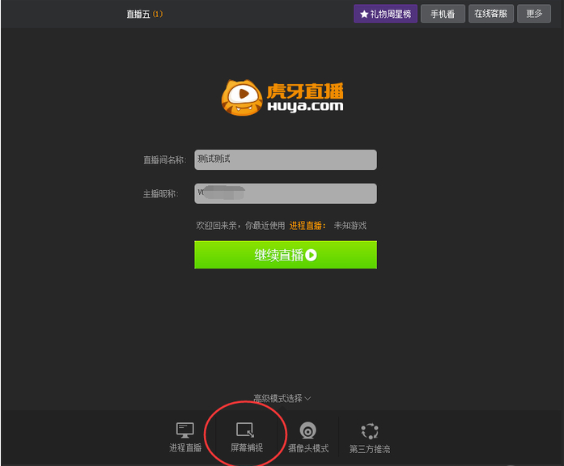This screenshot has height=466, width=564.
Task: Open the 第三方推流 streaming icon
Action: tap(370, 430)
